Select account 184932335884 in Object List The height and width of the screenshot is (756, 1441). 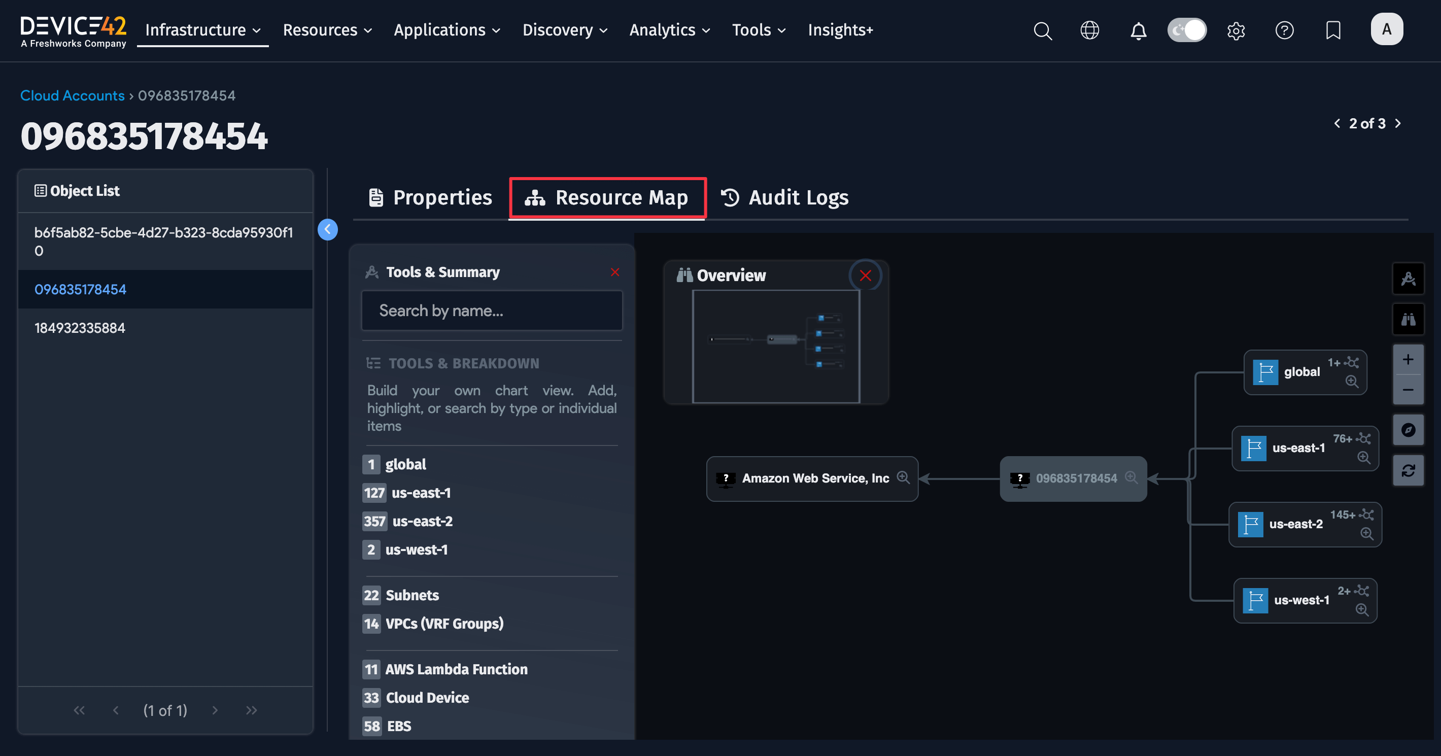(x=80, y=328)
